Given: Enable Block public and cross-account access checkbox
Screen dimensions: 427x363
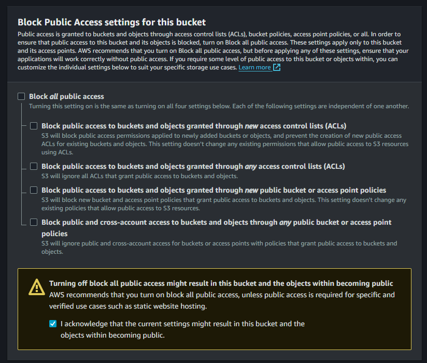Looking at the screenshot, I should [34, 222].
